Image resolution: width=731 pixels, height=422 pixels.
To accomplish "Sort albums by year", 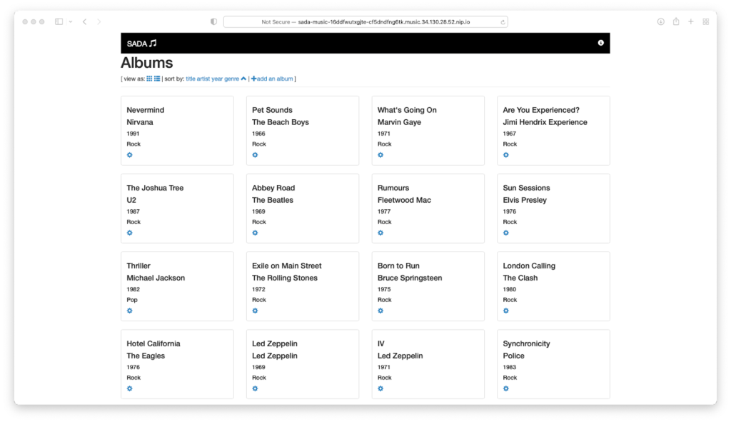I will click(217, 79).
